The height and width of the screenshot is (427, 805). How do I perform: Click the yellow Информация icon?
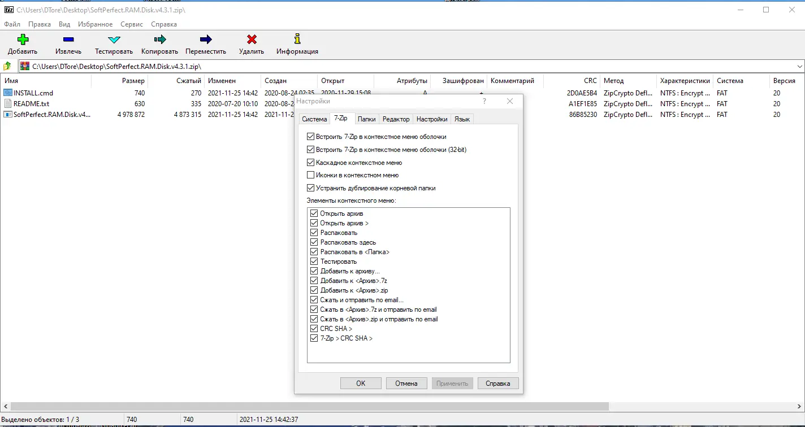click(297, 39)
